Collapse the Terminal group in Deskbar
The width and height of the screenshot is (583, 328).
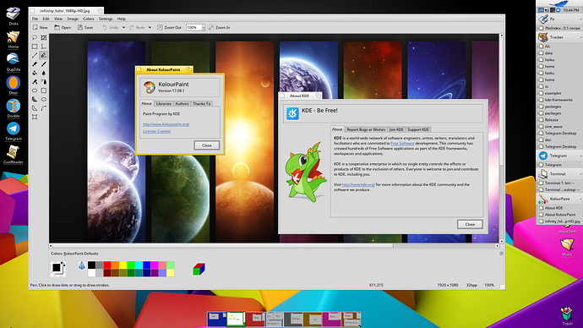[x=580, y=173]
